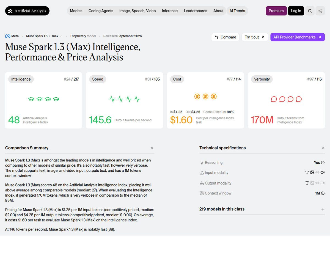Open the About menu

coord(218,11)
